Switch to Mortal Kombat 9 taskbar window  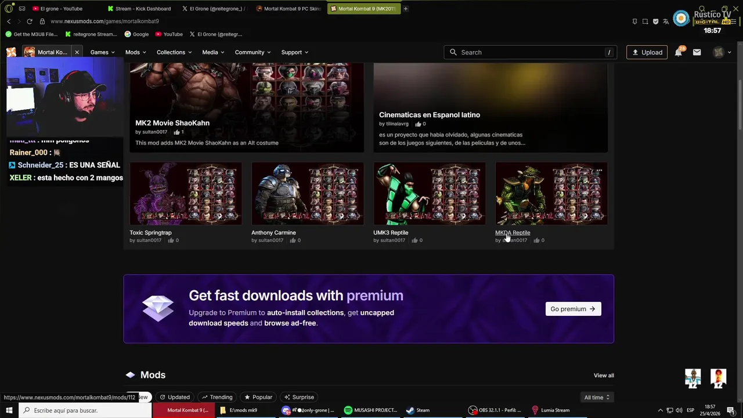183,410
